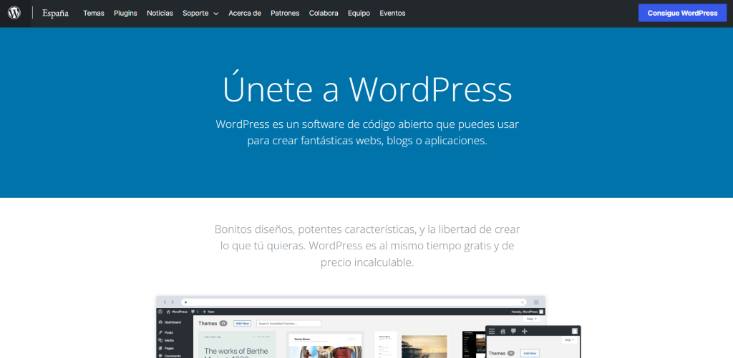Click the text 'WordPress es un software de código abierto'
This screenshot has height=358, width=733.
(x=324, y=124)
